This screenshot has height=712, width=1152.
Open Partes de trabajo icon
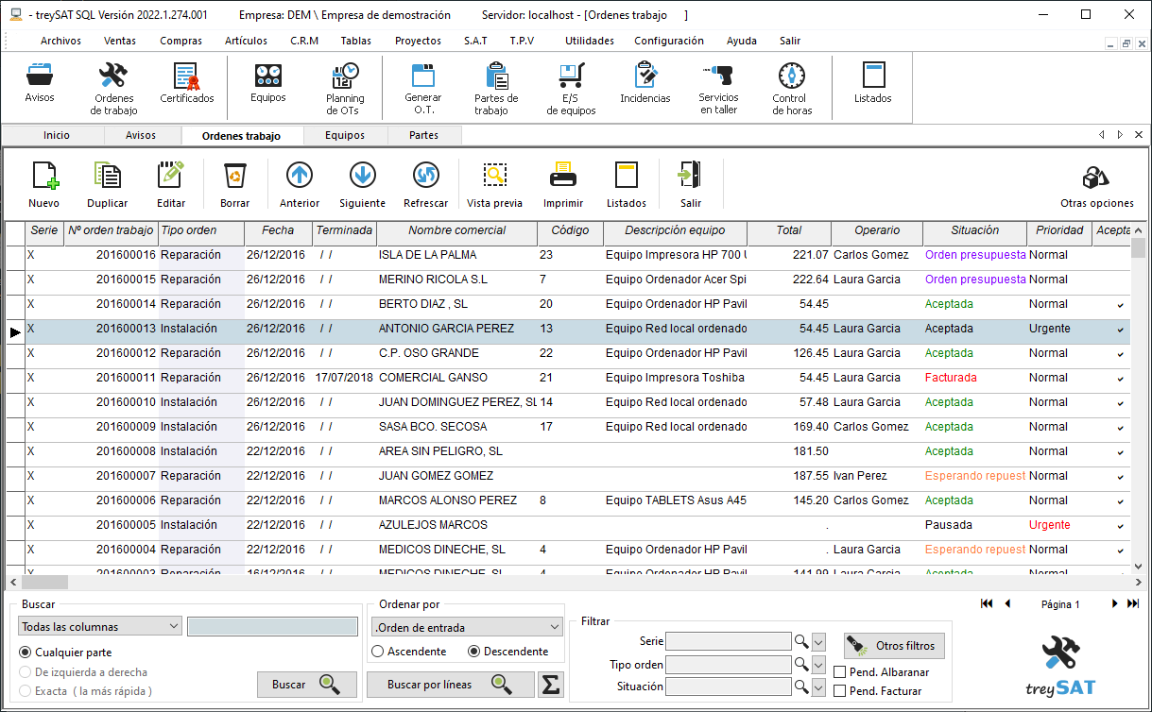click(x=496, y=89)
